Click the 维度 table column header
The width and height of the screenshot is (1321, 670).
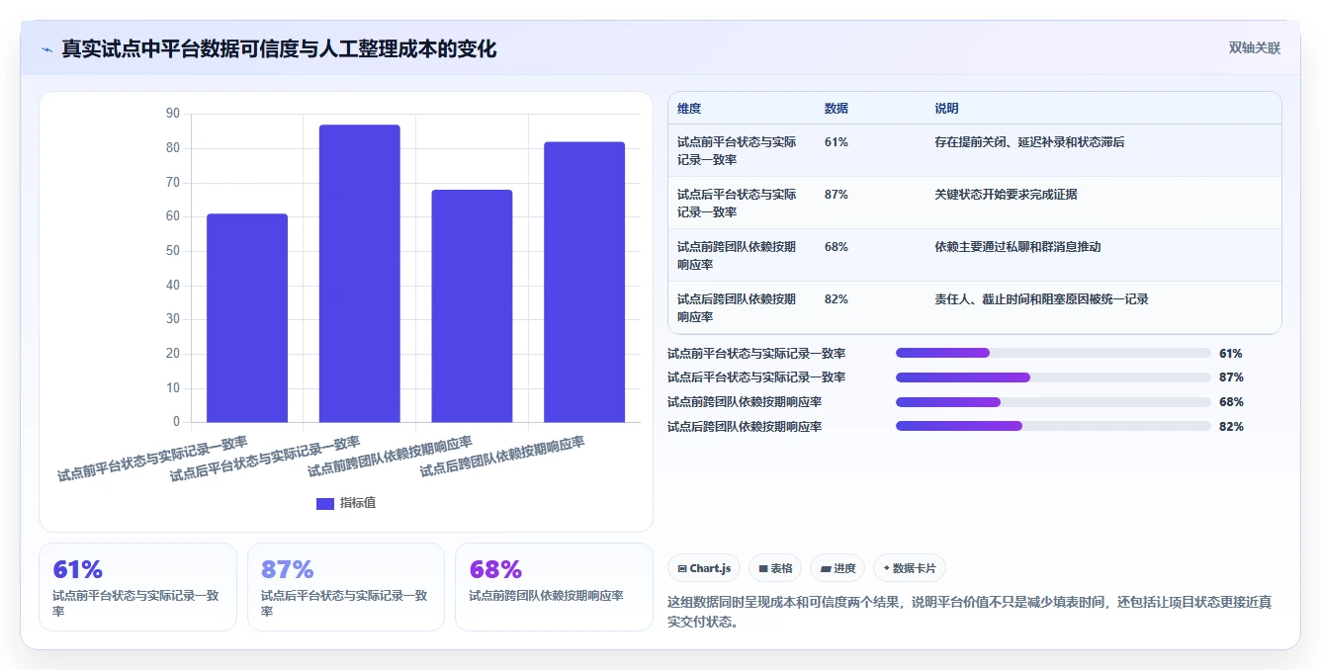pyautogui.click(x=689, y=109)
